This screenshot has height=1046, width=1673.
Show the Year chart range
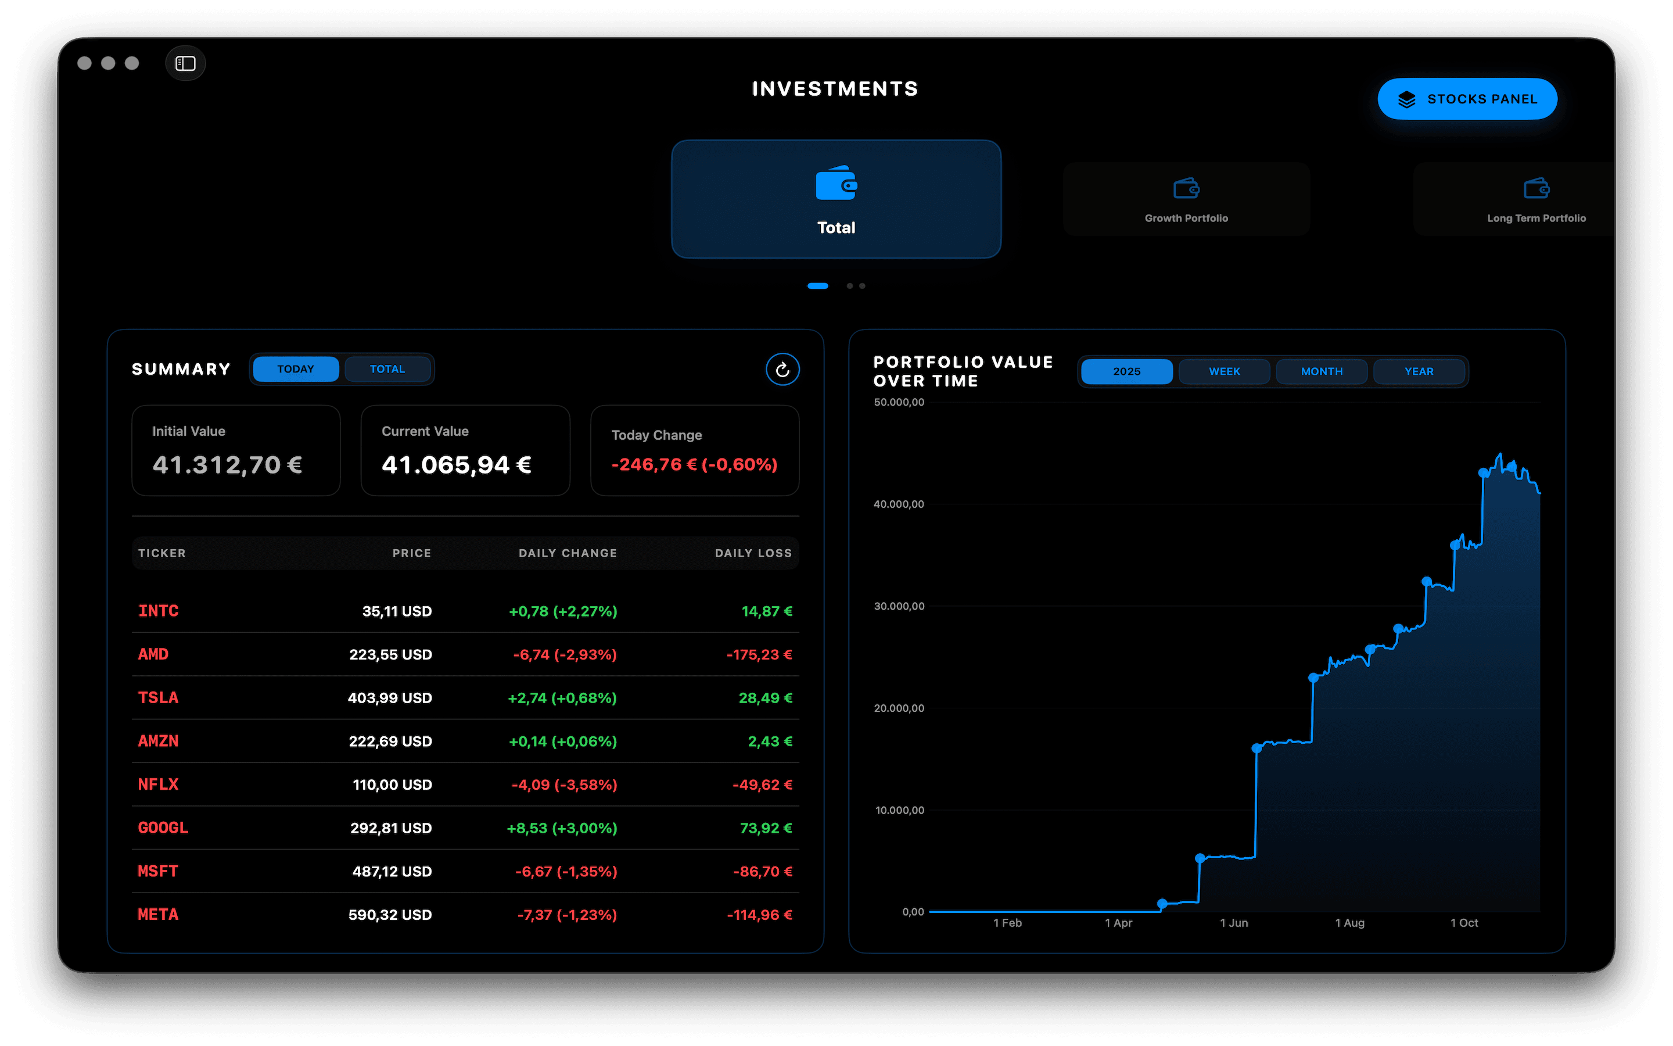[1419, 371]
